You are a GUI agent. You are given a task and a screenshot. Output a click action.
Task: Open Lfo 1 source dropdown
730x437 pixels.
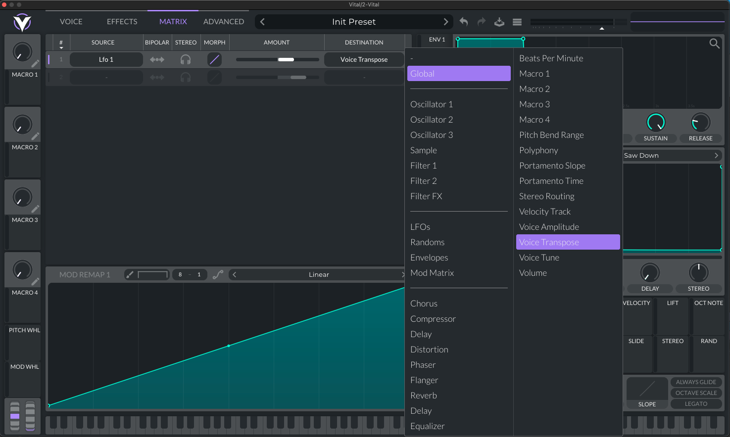(x=106, y=60)
